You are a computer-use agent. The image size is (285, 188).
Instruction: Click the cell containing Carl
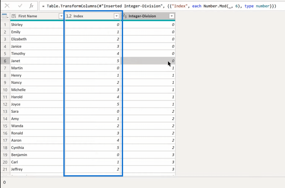coord(37,162)
